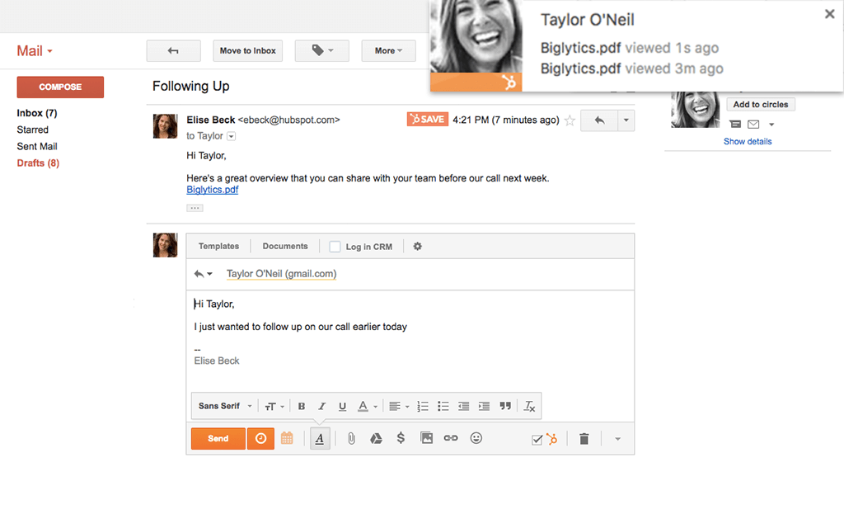The width and height of the screenshot is (844, 528).
Task: Insert a file from Google Drive
Action: click(376, 438)
